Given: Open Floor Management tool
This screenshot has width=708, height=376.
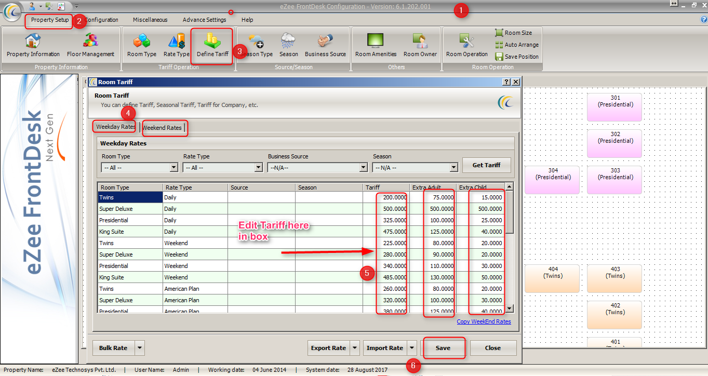Looking at the screenshot, I should coord(90,45).
